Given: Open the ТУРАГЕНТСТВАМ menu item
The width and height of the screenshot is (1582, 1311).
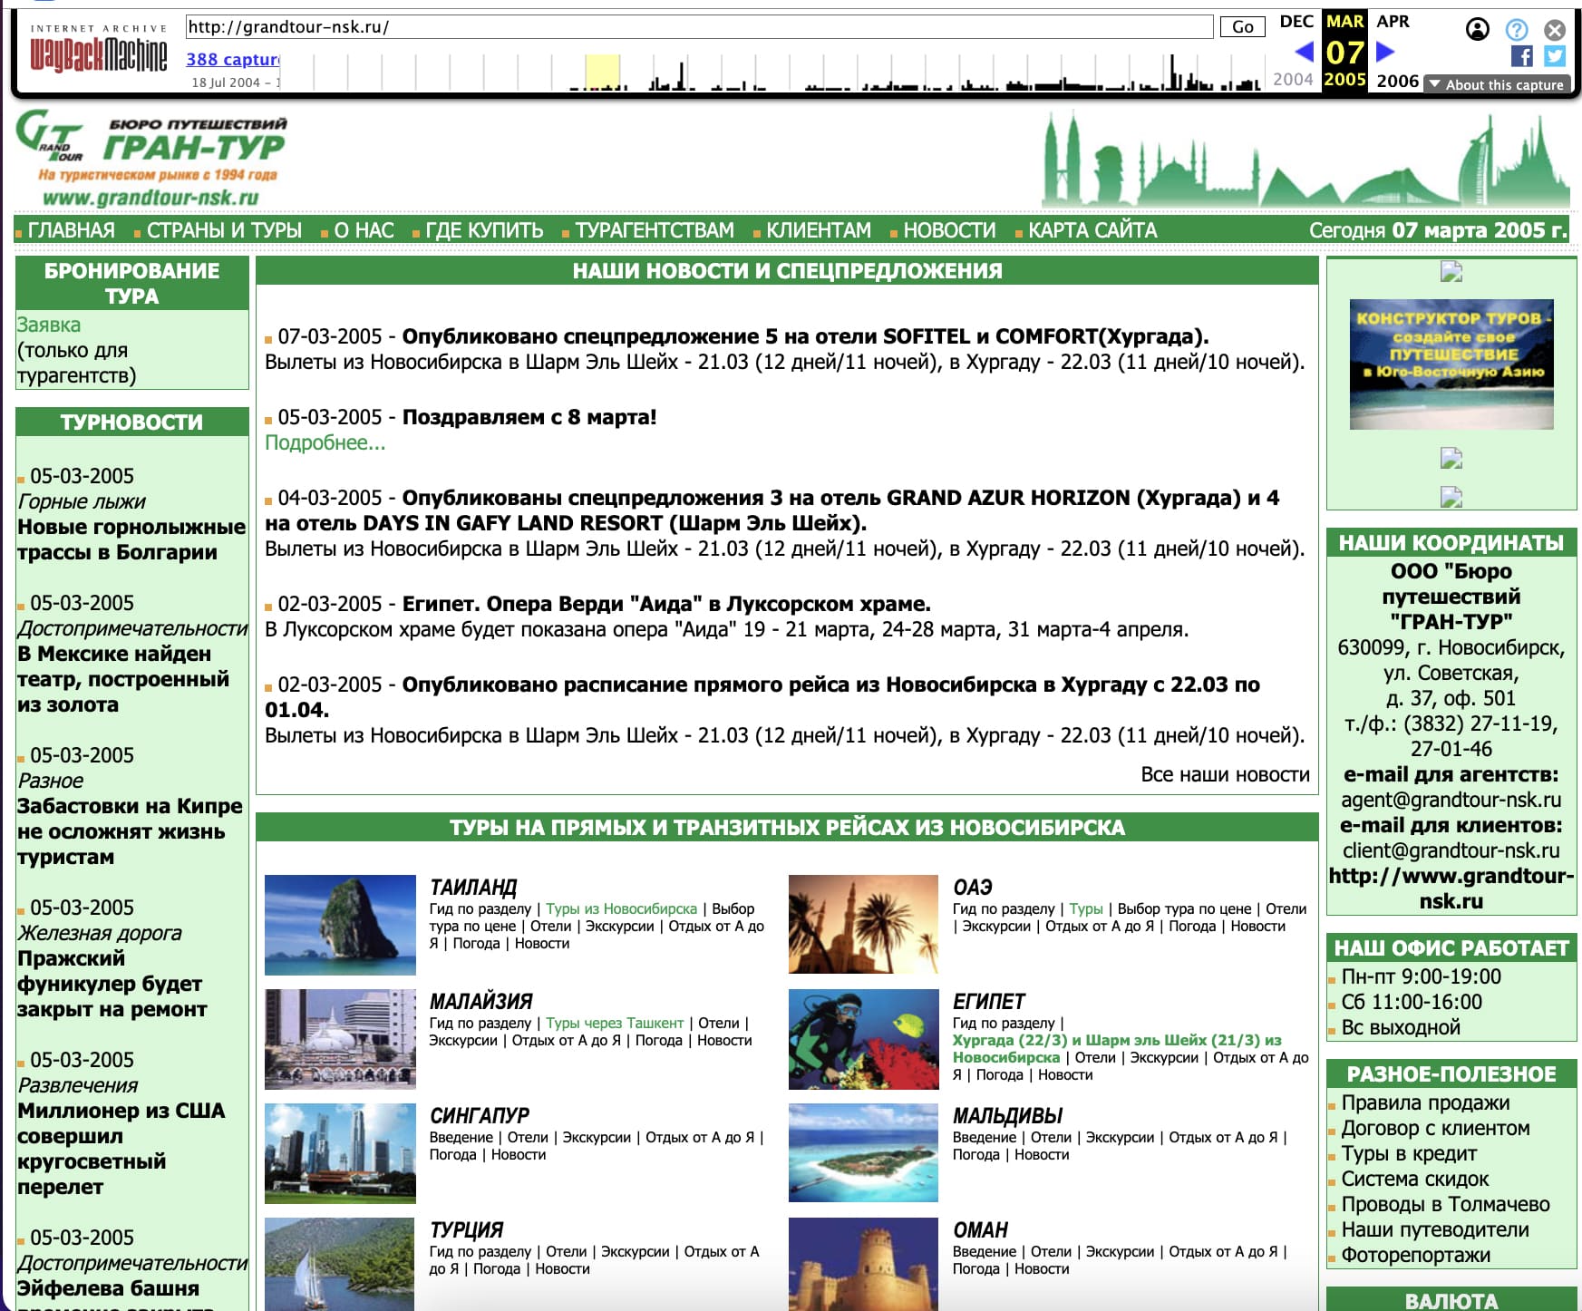Looking at the screenshot, I should coord(654,230).
